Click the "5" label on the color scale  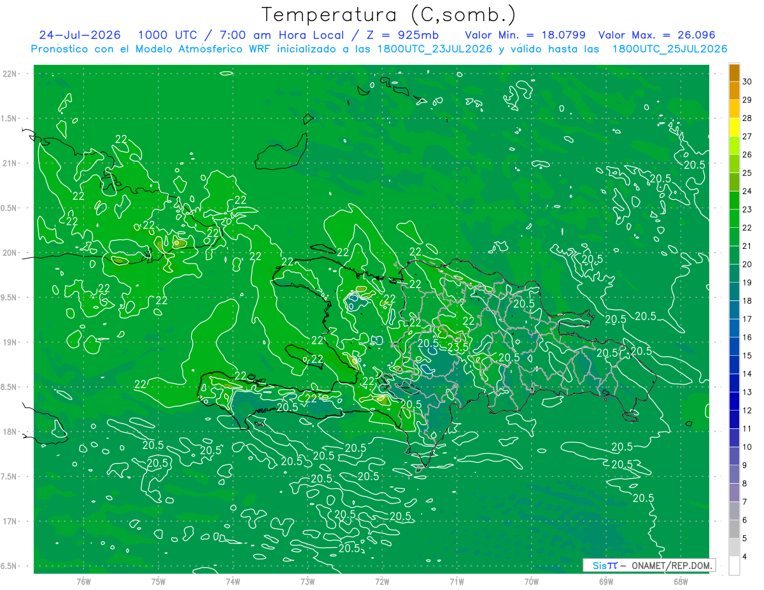pyautogui.click(x=746, y=538)
